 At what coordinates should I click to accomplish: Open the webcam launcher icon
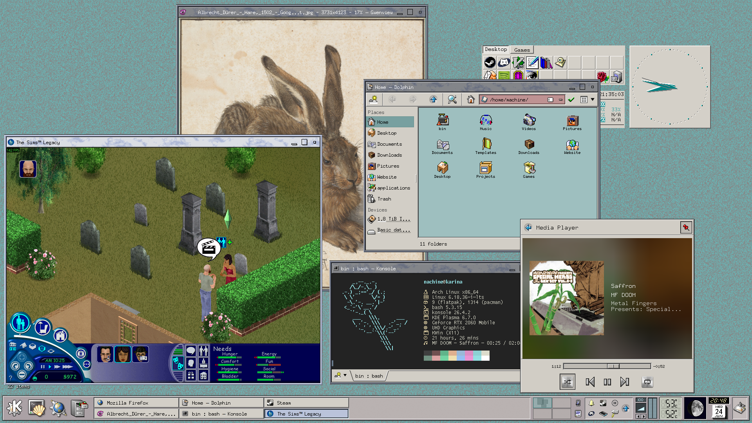[x=560, y=63]
